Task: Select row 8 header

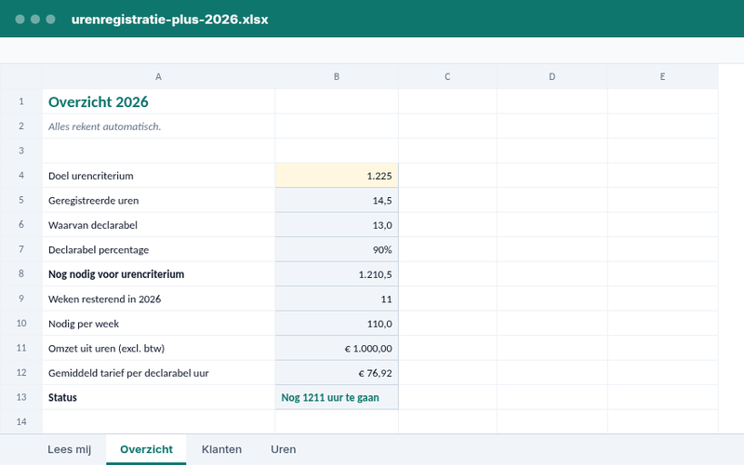Action: [x=21, y=273]
